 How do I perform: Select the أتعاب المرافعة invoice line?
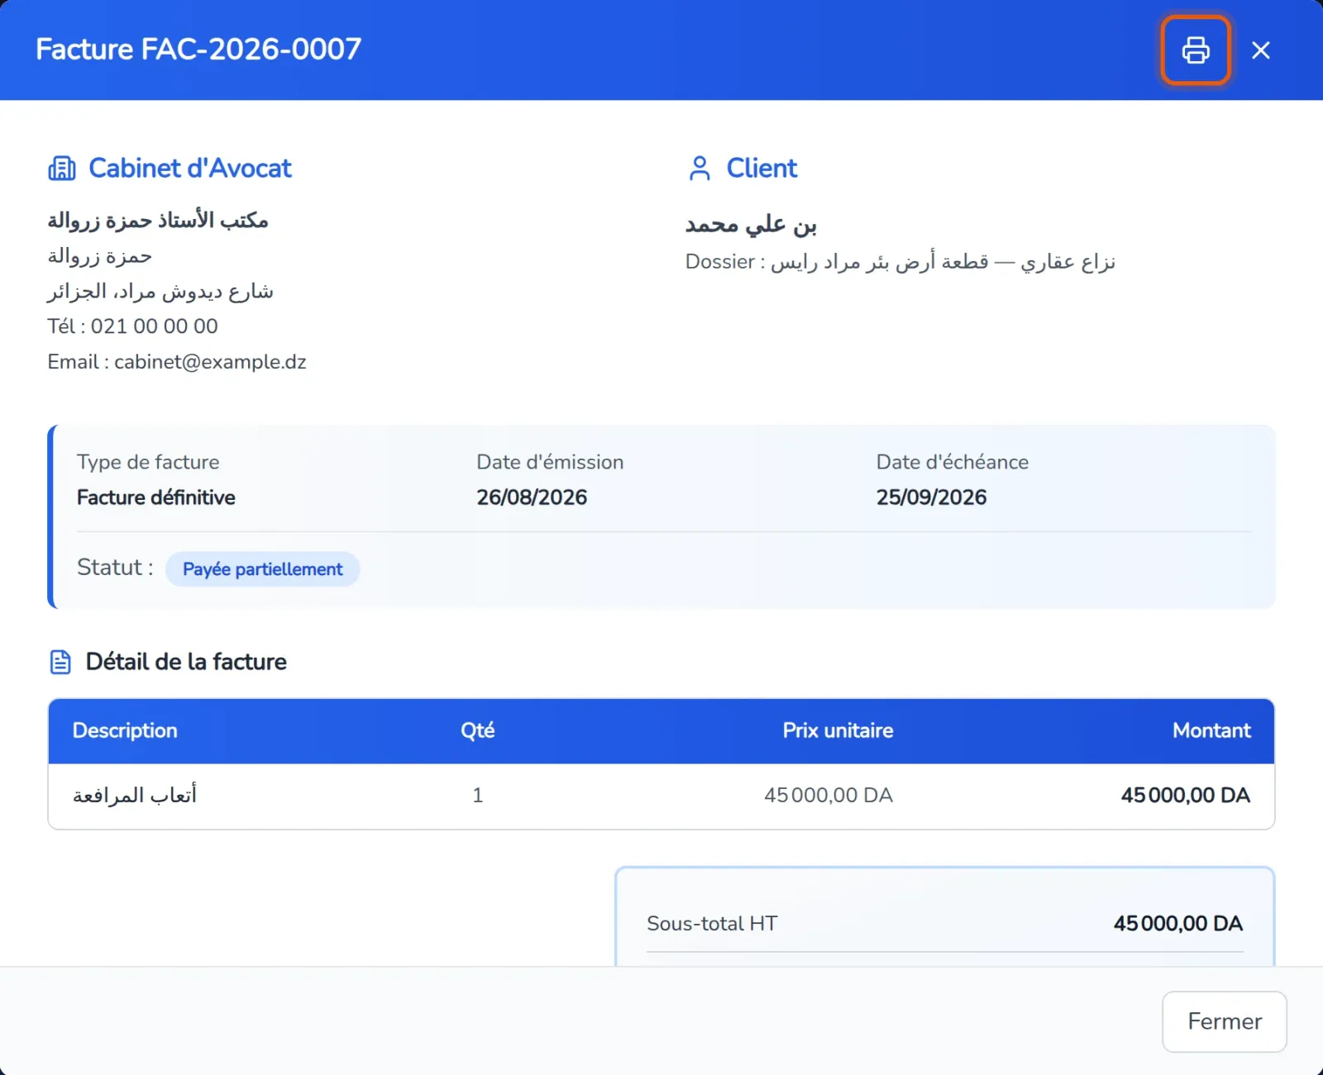pyautogui.click(x=661, y=796)
